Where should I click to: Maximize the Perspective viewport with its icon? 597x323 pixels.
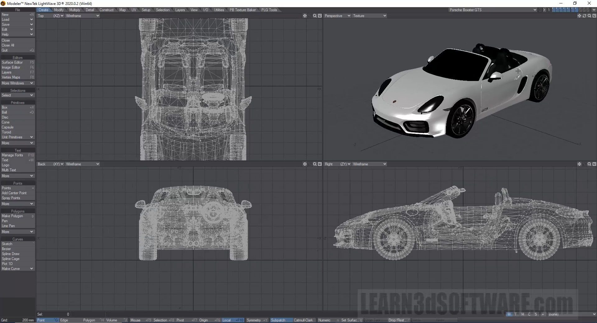(x=594, y=16)
